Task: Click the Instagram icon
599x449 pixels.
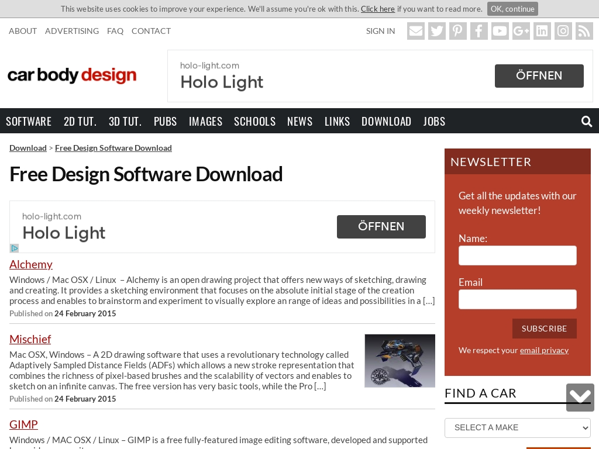Action: [563, 31]
